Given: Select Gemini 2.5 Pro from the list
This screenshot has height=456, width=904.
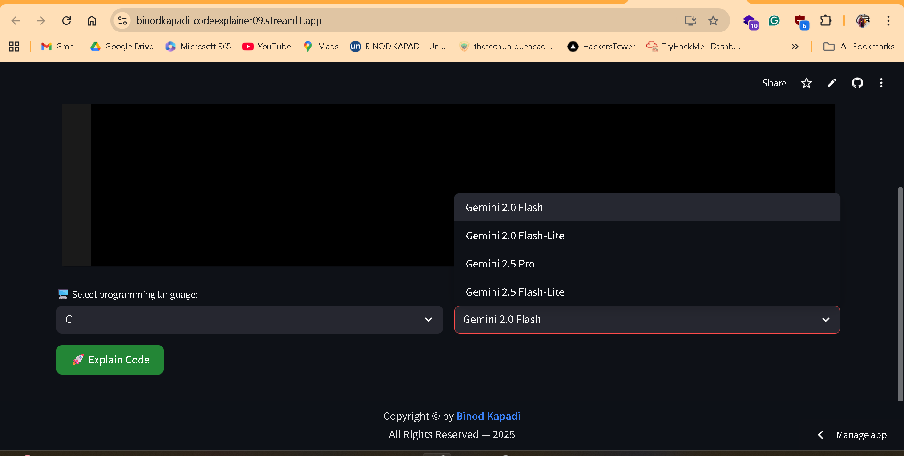Looking at the screenshot, I should pyautogui.click(x=500, y=264).
